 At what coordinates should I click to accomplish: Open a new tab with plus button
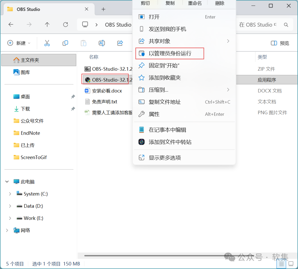coord(103,9)
